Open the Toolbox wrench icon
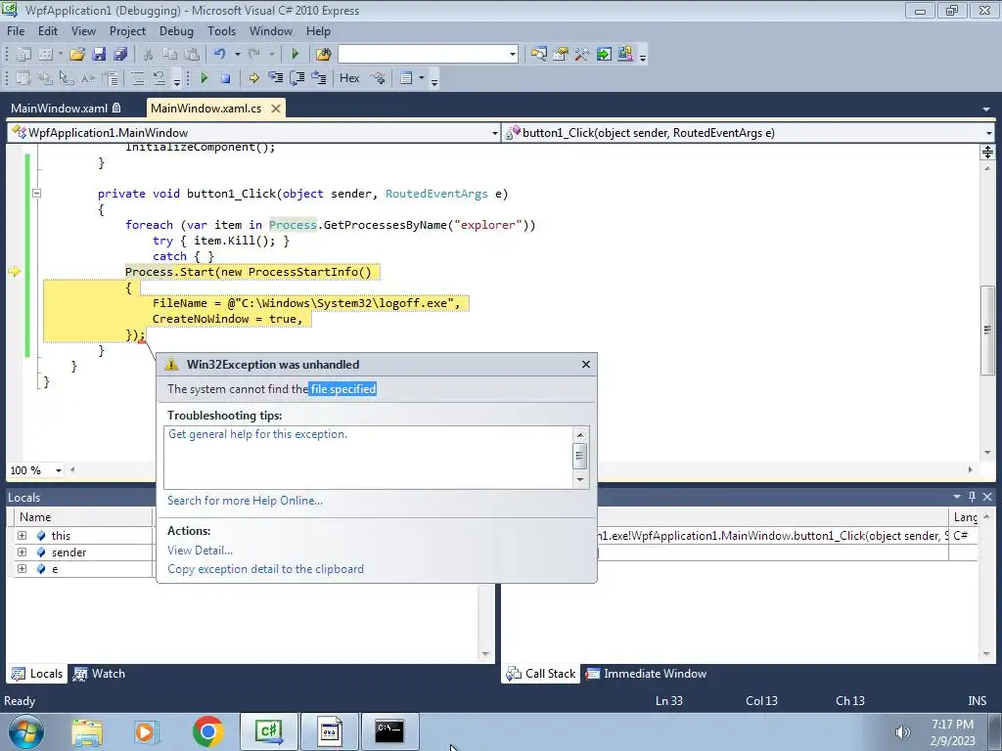This screenshot has height=751, width=1002. point(581,55)
